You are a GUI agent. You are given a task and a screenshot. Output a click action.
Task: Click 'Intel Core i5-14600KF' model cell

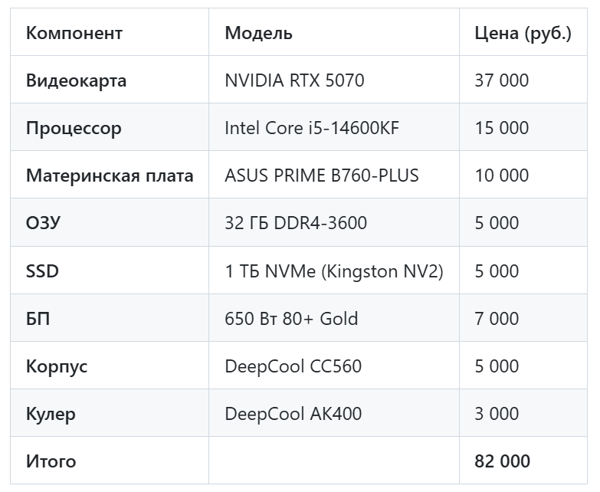point(311,128)
